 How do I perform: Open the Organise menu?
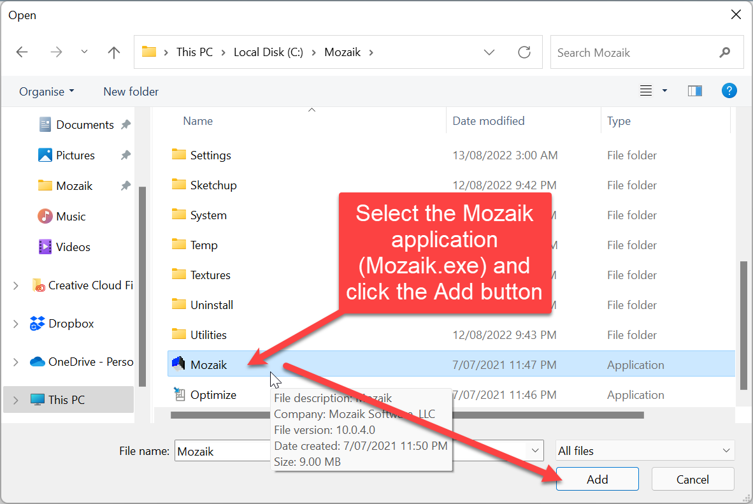coord(47,92)
